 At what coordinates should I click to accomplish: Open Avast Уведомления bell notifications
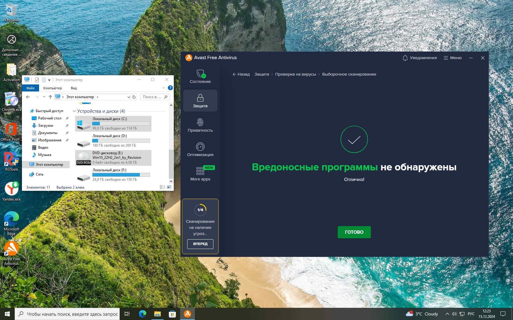(x=420, y=58)
